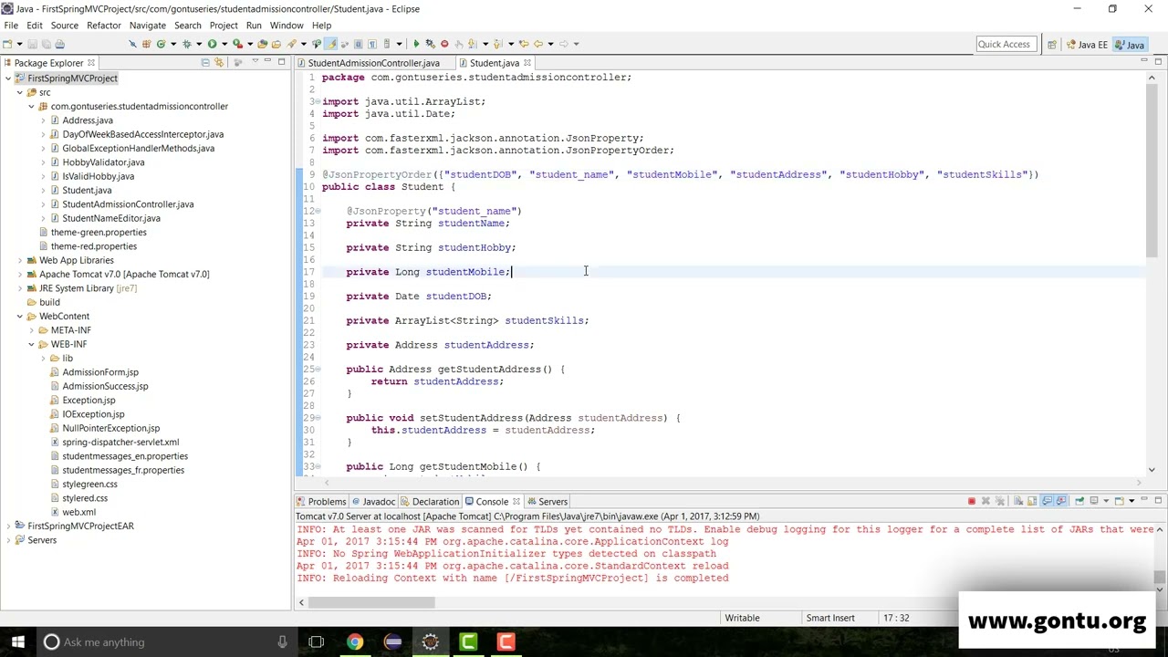The width and height of the screenshot is (1168, 657).
Task: Click the Console horizontal scrollbar thumb
Action: [x=370, y=602]
